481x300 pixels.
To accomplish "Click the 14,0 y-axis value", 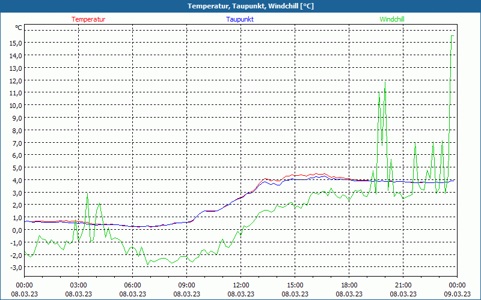I will (x=16, y=56).
